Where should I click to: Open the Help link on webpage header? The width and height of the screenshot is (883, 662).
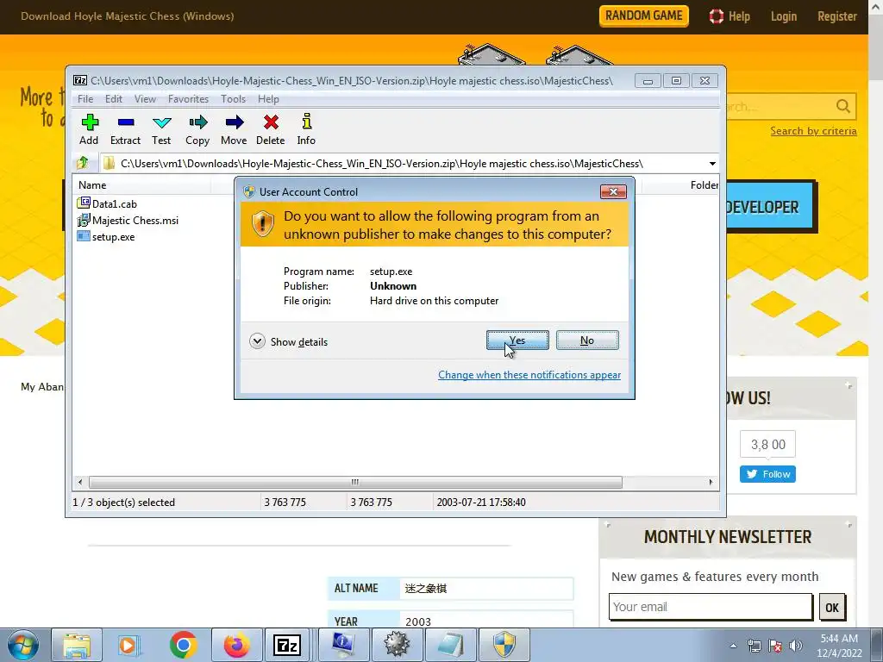point(730,16)
